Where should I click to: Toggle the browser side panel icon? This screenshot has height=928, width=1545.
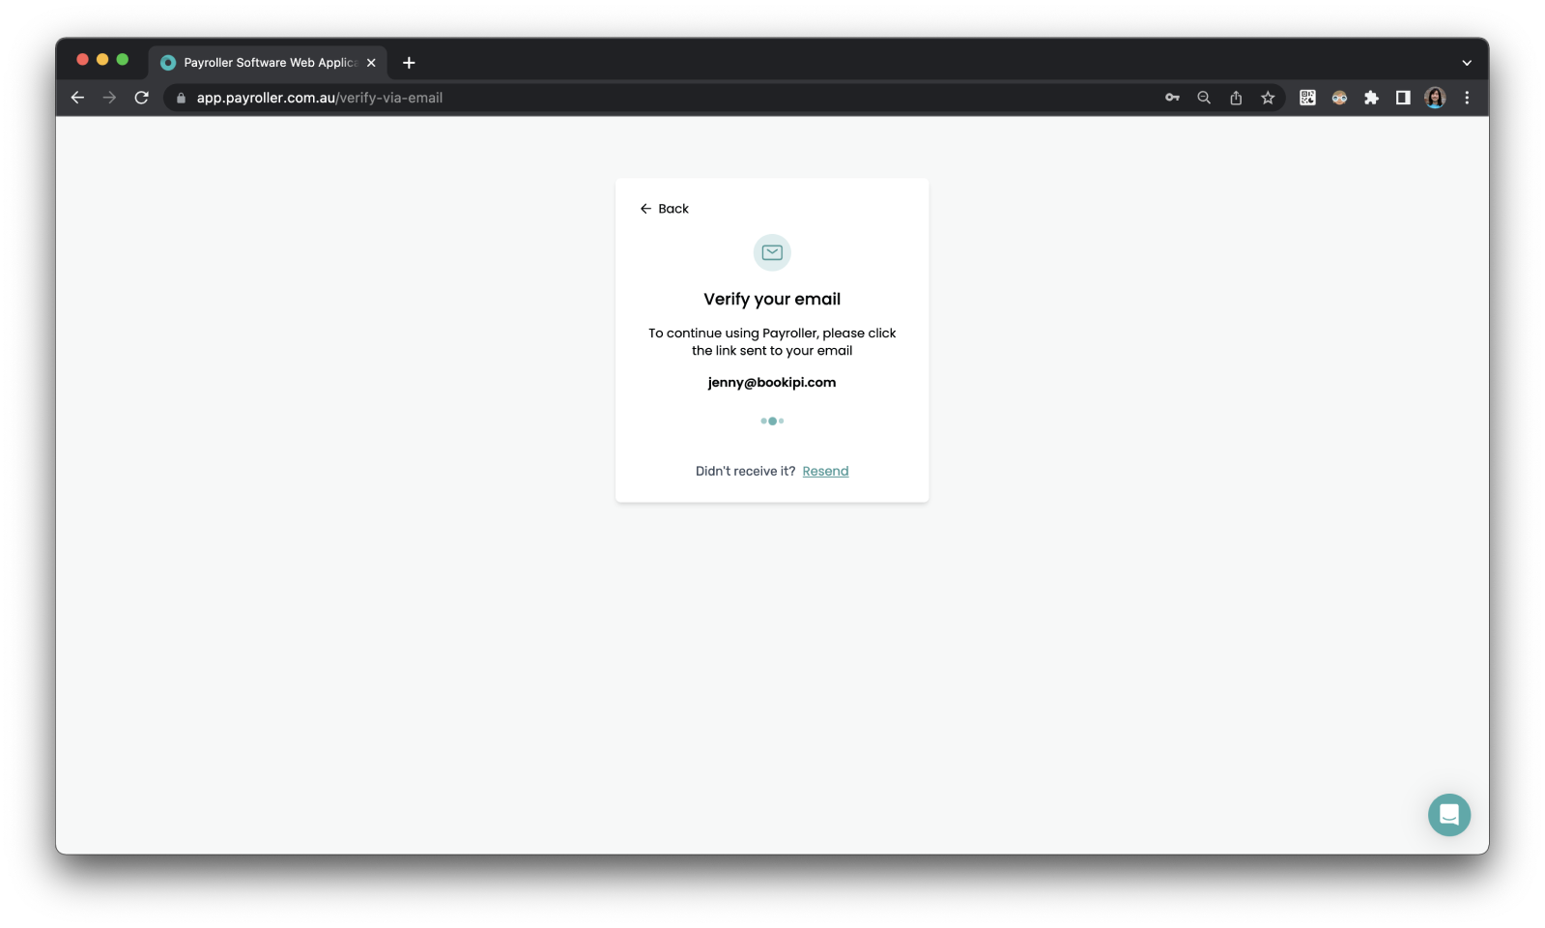(x=1403, y=98)
